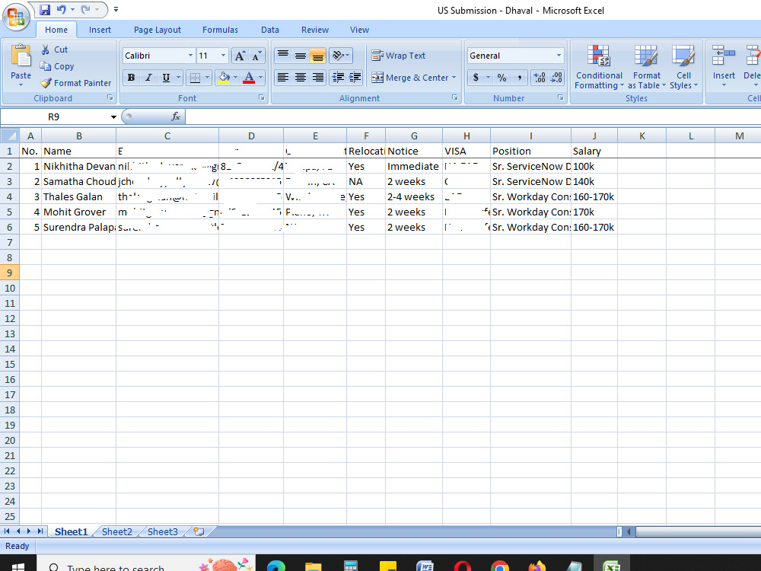
Task: Toggle Wrap Text
Action: pos(399,56)
